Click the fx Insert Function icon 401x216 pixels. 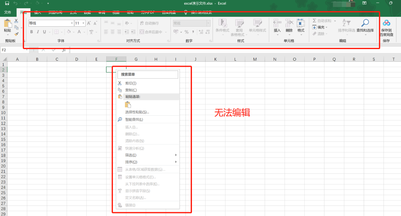click(64, 50)
